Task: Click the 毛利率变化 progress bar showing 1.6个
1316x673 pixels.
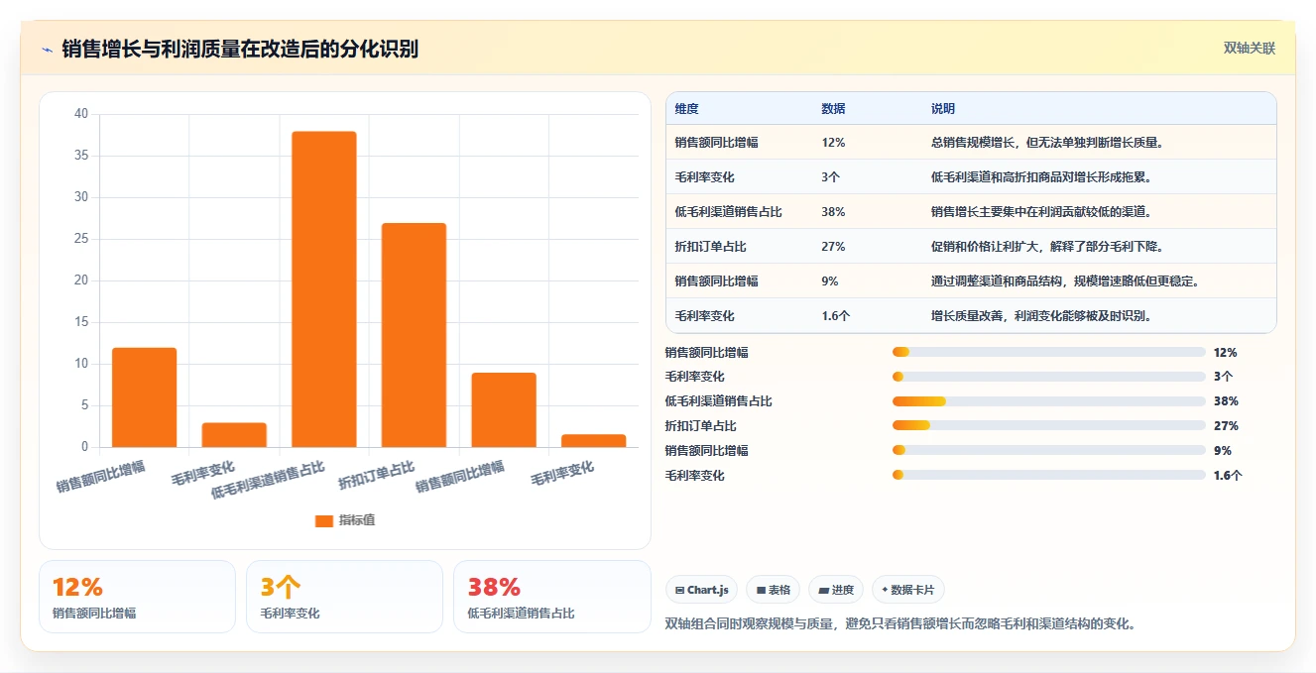Action: point(1049,475)
